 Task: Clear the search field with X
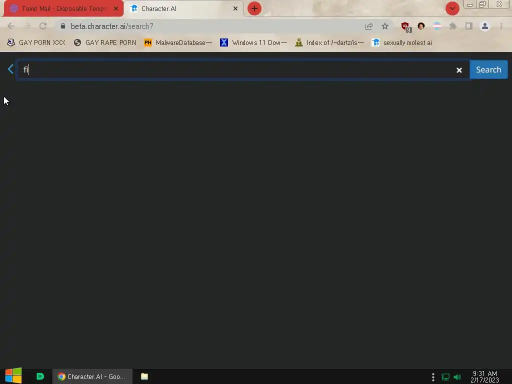pos(459,70)
